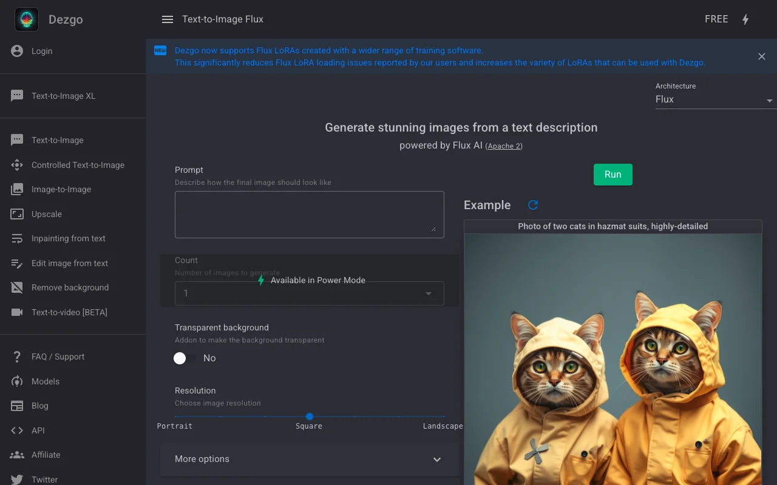Screen dimensions: 777x485
Task: Select Controlled Text-to-Image in sidebar
Action: click(x=78, y=165)
